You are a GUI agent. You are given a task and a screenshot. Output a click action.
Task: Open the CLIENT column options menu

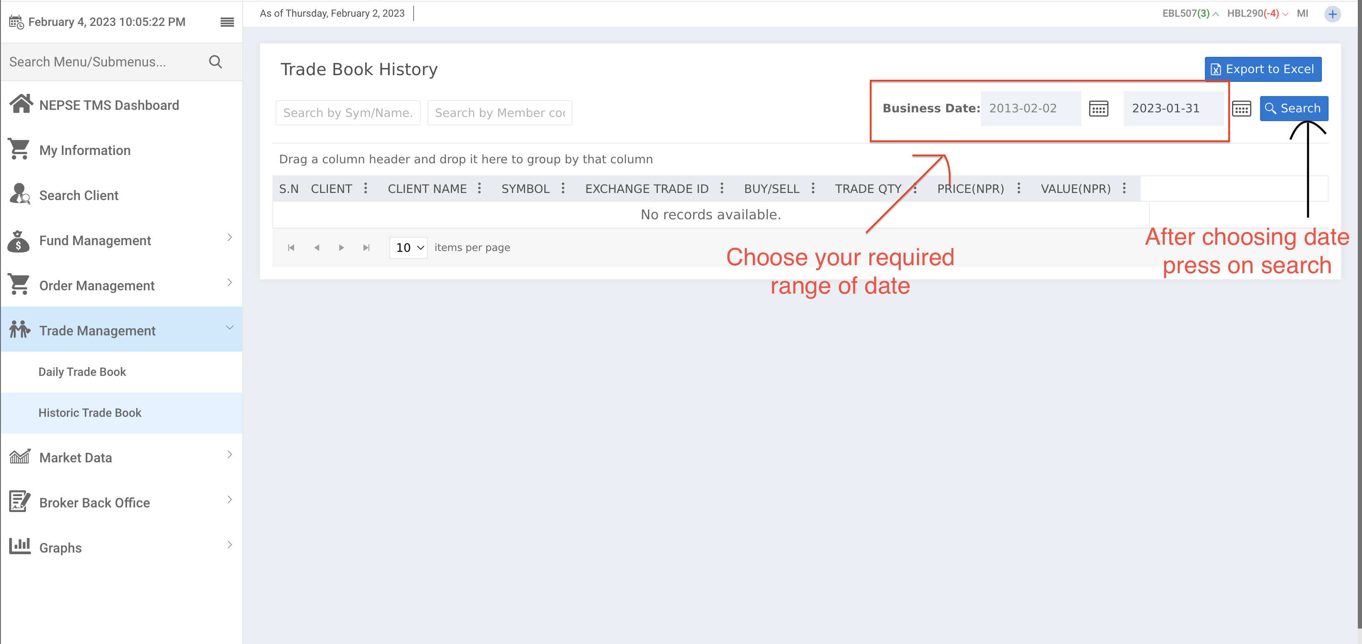point(365,188)
